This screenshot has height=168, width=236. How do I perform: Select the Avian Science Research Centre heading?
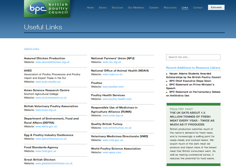point(47,90)
